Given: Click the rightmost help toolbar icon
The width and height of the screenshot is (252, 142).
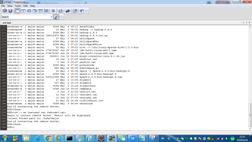Looking at the screenshot, I should coord(82,11).
